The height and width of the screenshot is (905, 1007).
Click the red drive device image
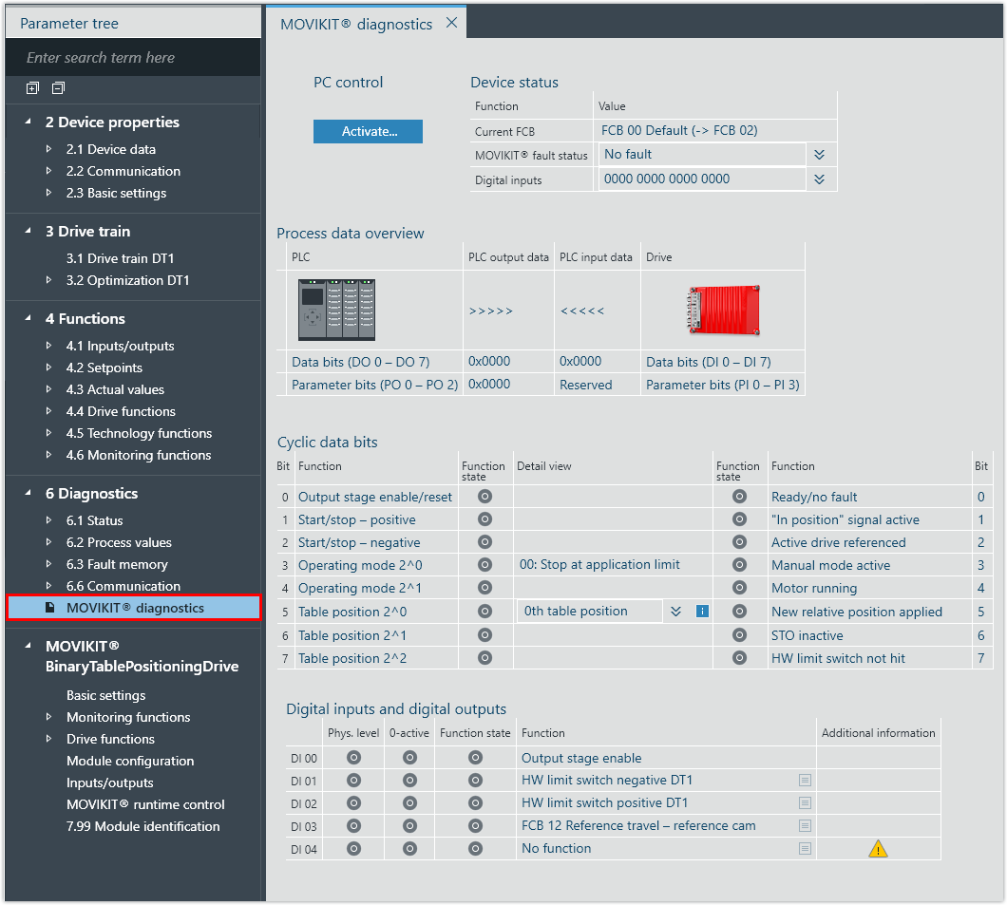(x=723, y=311)
